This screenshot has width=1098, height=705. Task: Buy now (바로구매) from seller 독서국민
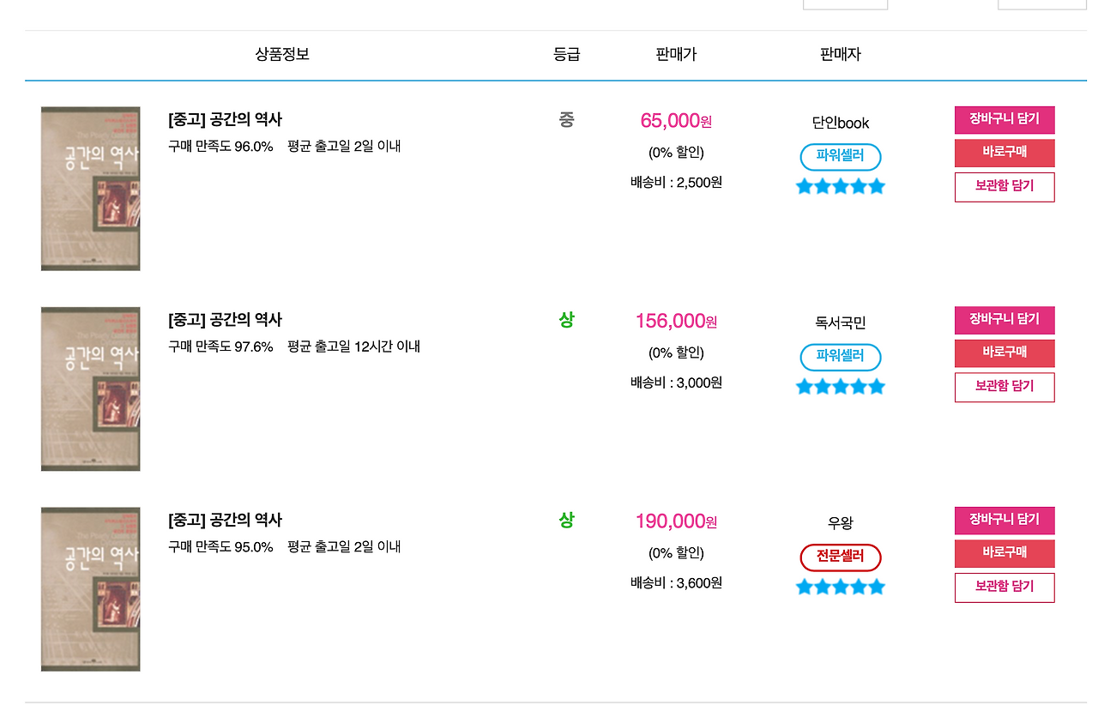click(1004, 352)
